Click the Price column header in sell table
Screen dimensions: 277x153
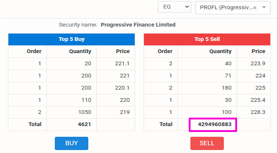coord(258,51)
